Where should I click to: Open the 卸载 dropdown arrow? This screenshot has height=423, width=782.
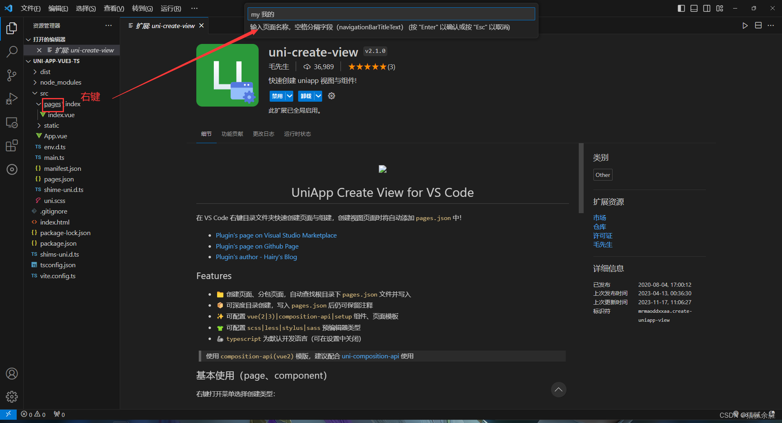318,96
